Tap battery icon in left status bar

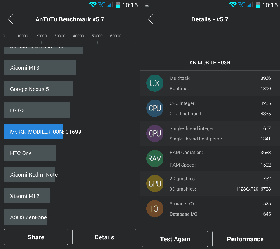(118, 5)
